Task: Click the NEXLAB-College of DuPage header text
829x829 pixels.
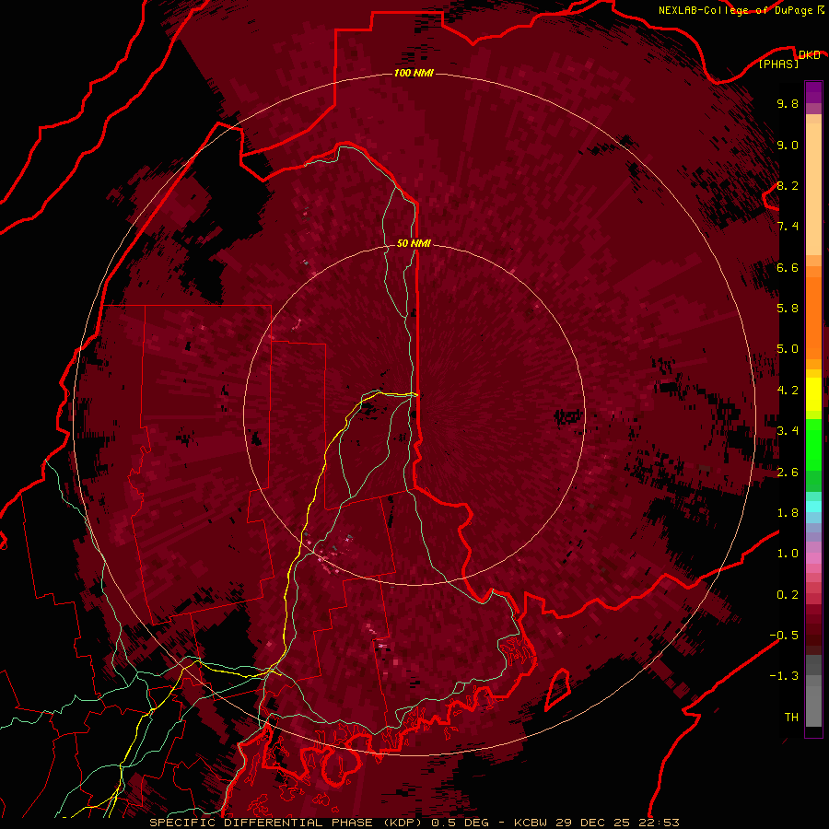Action: pos(737,10)
